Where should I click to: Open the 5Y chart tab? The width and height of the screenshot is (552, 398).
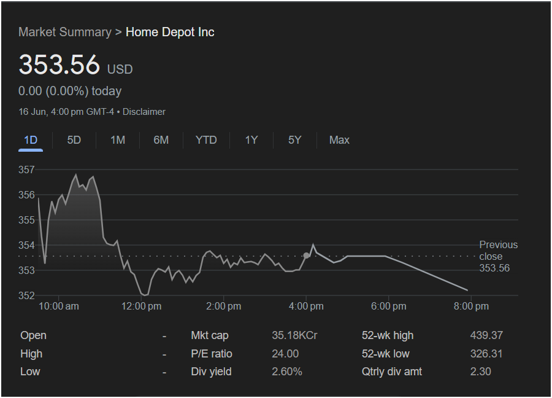[x=294, y=140]
